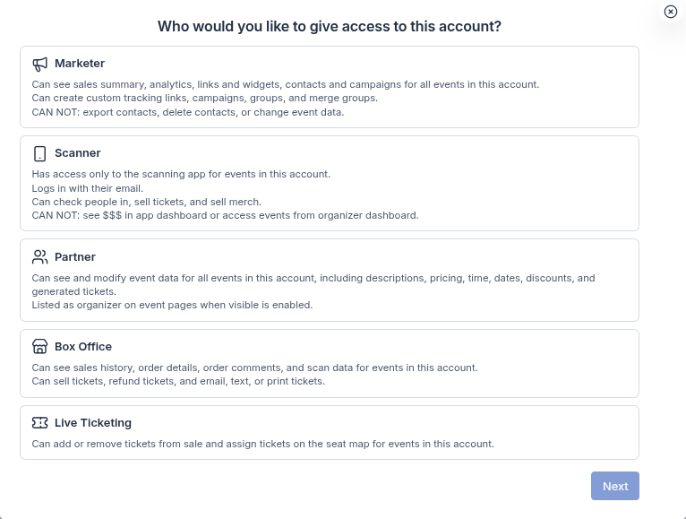This screenshot has width=686, height=519.
Task: Click 'Can create custom tracking links' line
Action: pyautogui.click(x=205, y=98)
